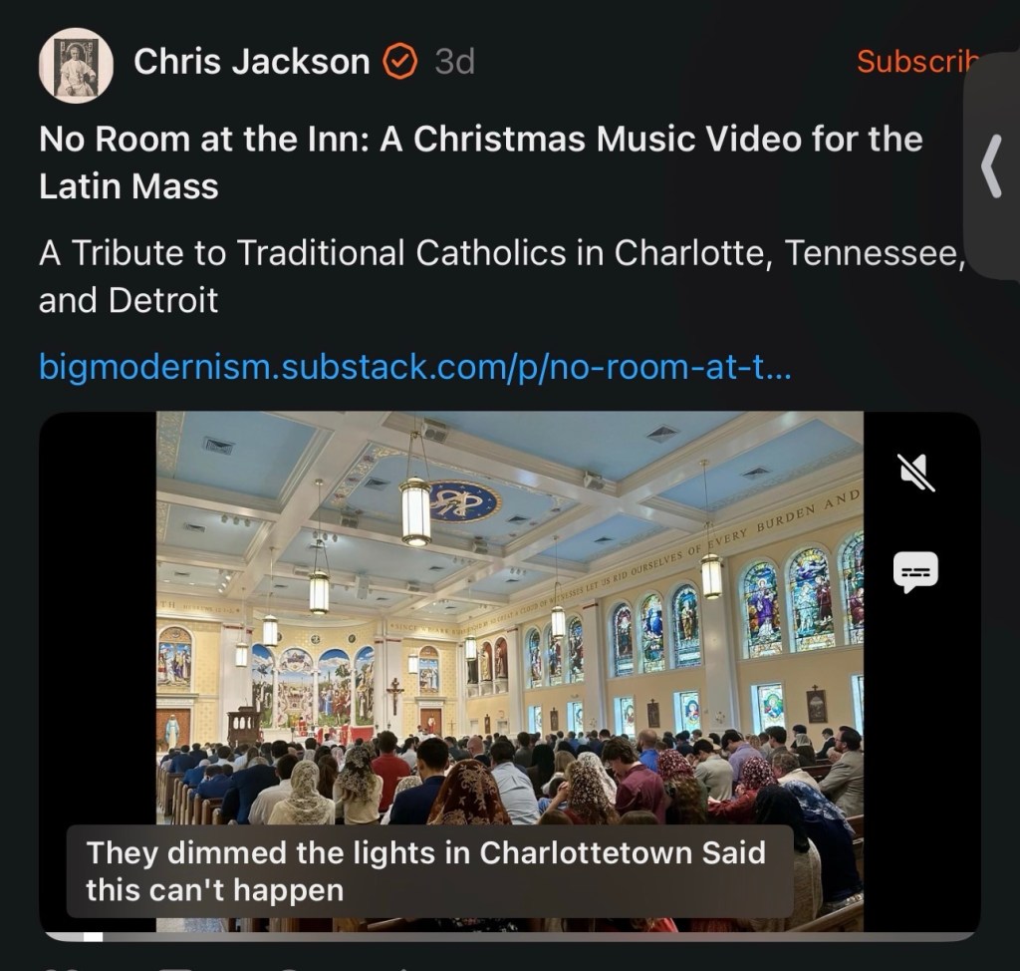Image resolution: width=1020 pixels, height=971 pixels.
Task: Play the church congregation video
Action: [510, 671]
